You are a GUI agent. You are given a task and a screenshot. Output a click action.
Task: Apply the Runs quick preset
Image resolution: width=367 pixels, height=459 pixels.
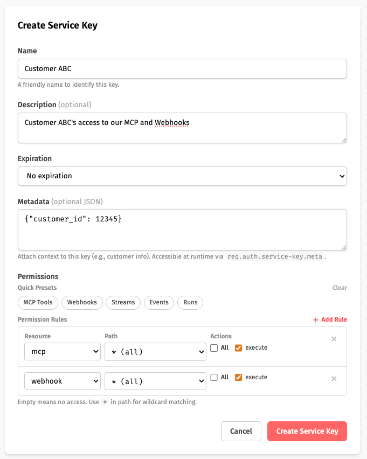190,302
